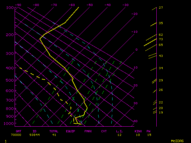Screen dimensions: 191x143
Task: Select station ID value 93844
Action: pyautogui.click(x=34, y=135)
